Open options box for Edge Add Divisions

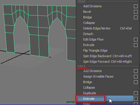pyautogui.click(x=136, y=6)
